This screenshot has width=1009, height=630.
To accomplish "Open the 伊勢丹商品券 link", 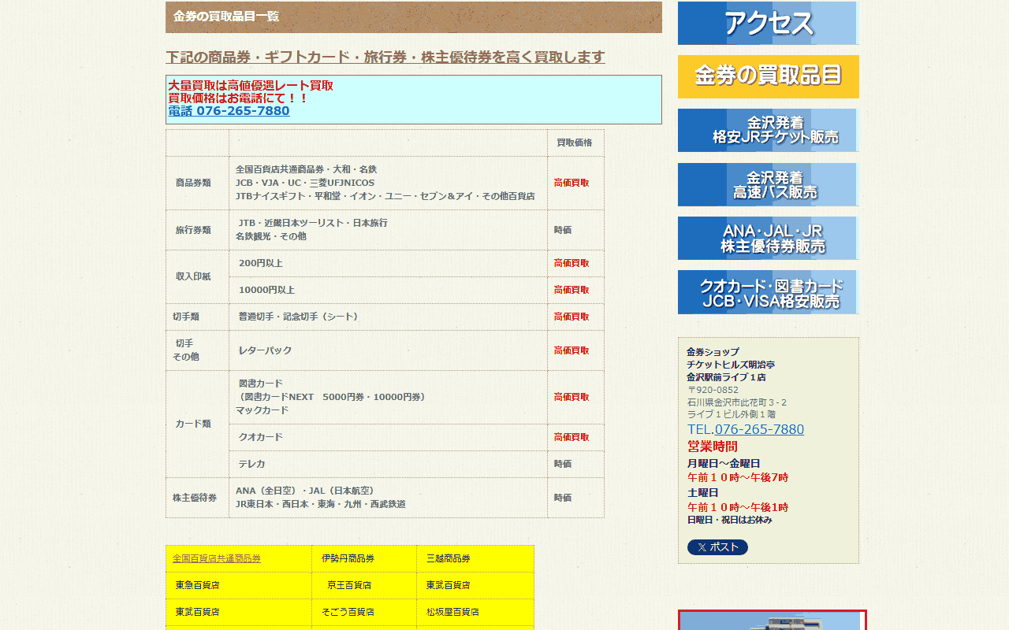I will coord(348,558).
